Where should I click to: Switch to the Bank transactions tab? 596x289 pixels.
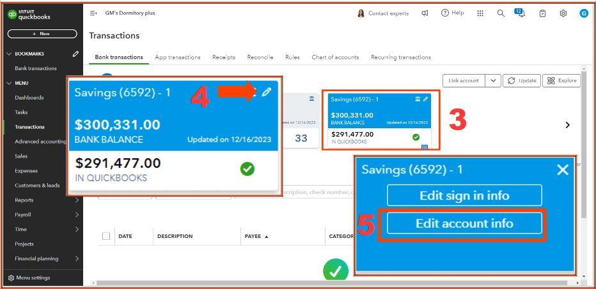(x=119, y=57)
